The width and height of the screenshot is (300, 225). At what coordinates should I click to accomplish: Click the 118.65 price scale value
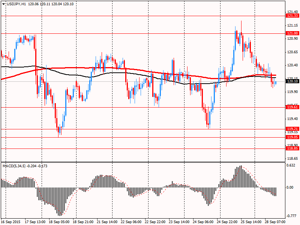pyautogui.click(x=292, y=159)
